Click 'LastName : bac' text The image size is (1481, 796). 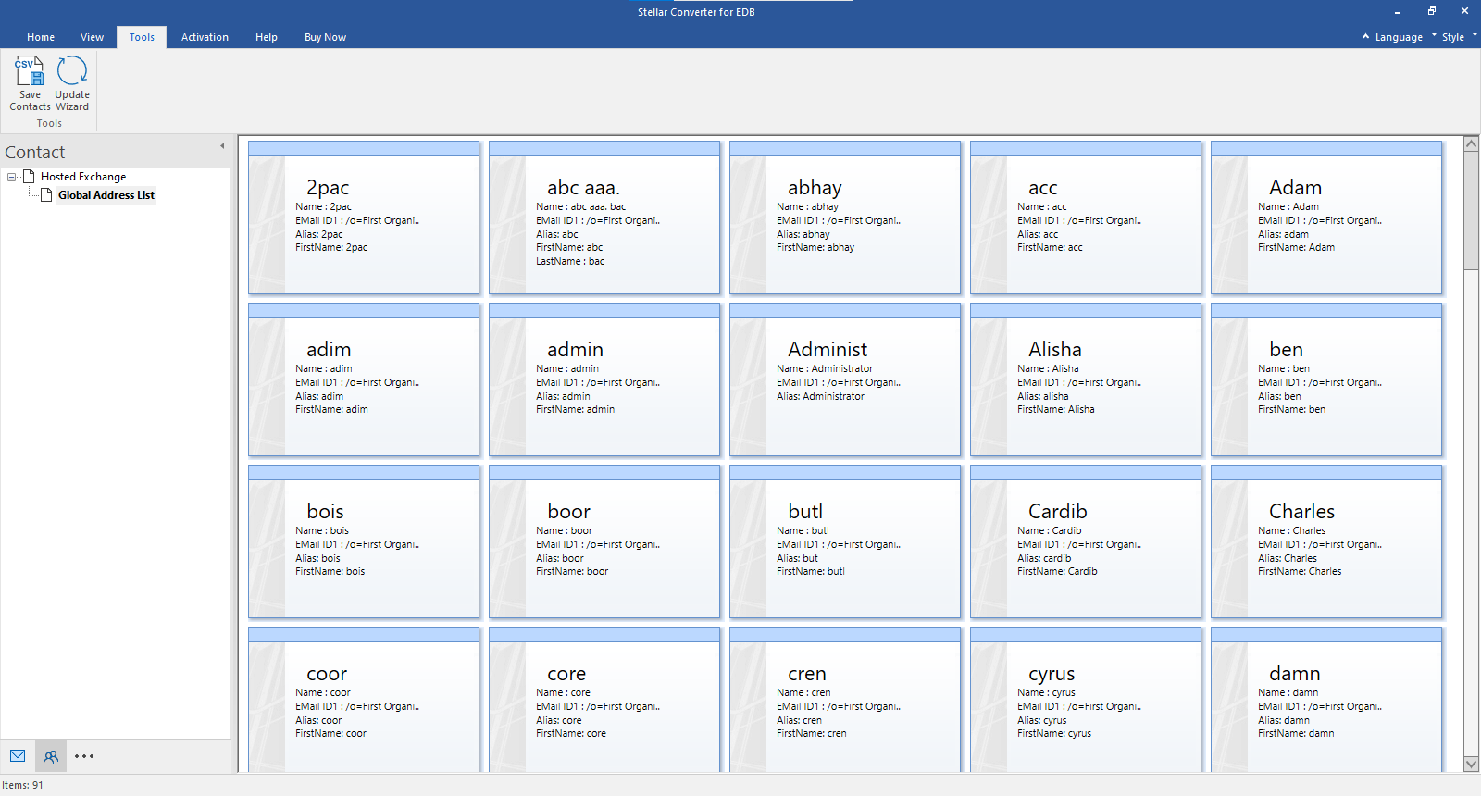(570, 261)
